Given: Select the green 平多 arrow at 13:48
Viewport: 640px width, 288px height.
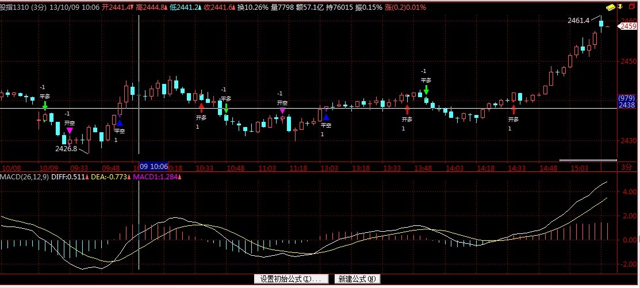Looking at the screenshot, I should coord(426,90).
